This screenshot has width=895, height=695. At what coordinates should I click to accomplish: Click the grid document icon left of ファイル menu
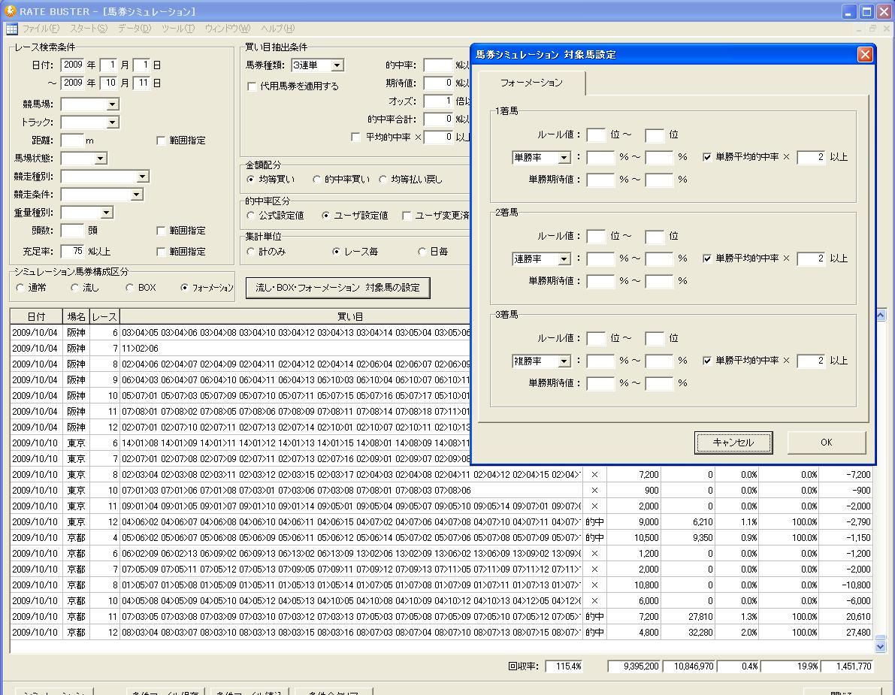[x=11, y=29]
